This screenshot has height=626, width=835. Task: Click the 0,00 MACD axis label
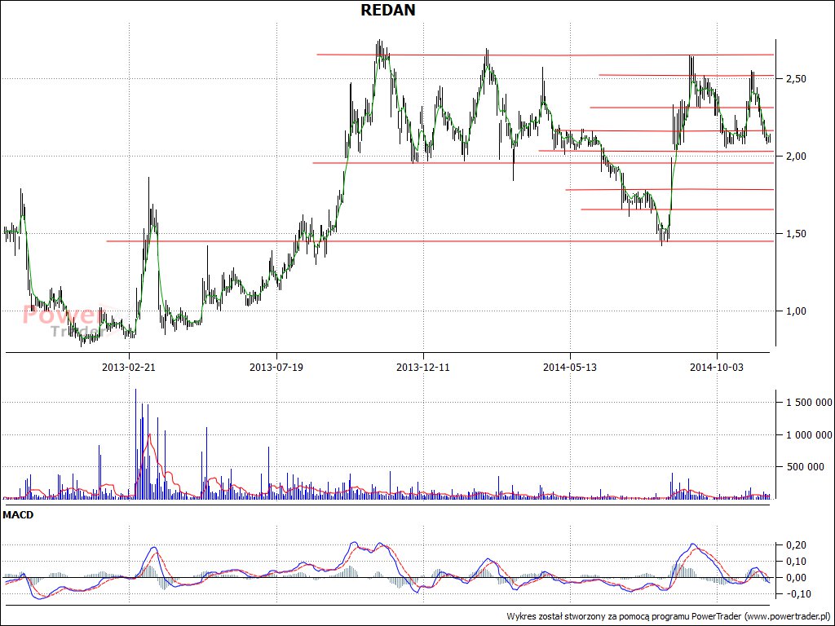point(796,578)
